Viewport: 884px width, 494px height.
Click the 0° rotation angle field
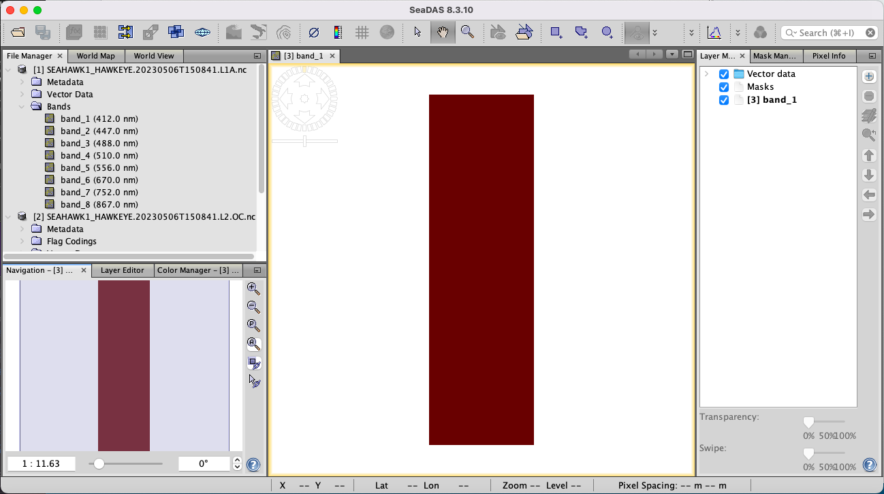pyautogui.click(x=204, y=463)
